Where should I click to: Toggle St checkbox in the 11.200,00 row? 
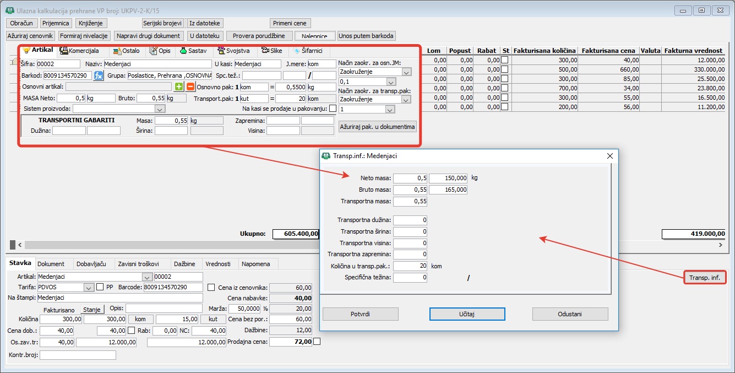pos(505,107)
